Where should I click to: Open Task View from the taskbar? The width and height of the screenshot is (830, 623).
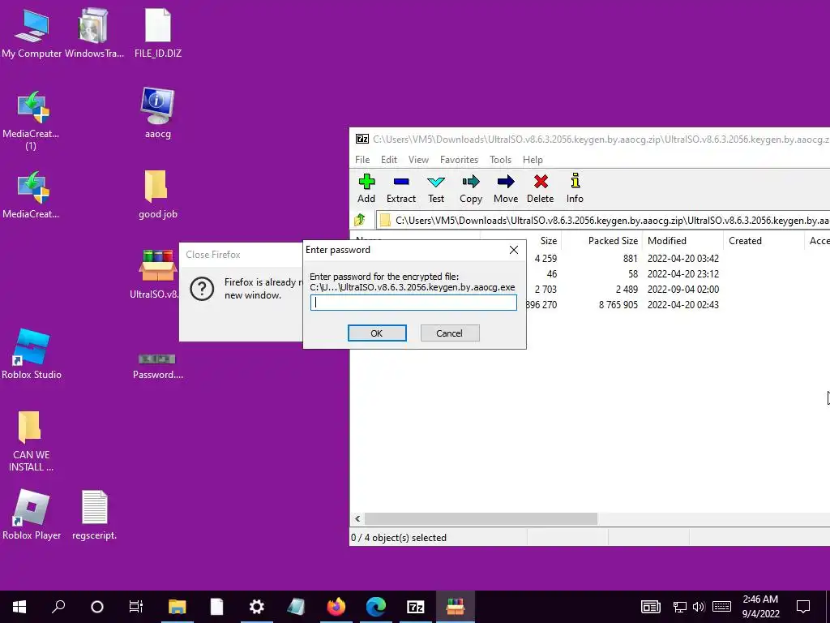(x=136, y=607)
